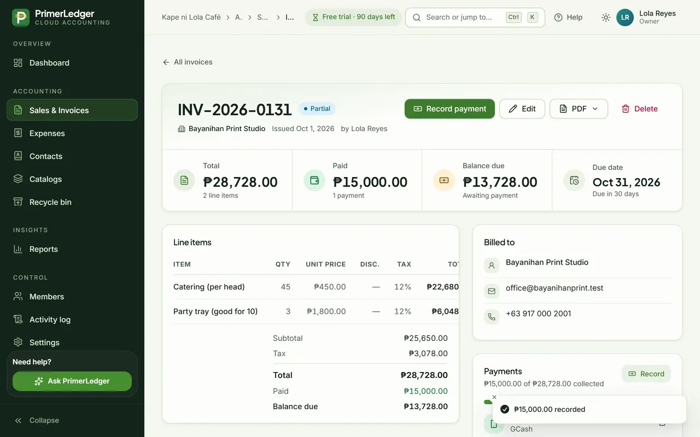Open Contacts from the sidebar
700x437 pixels.
point(72,156)
